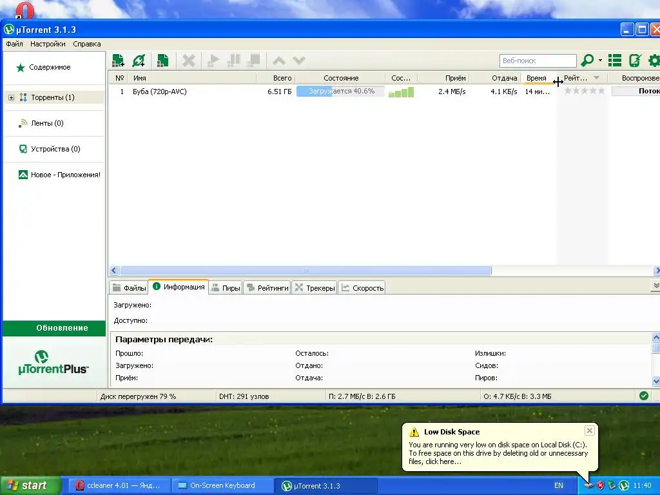This screenshot has width=660, height=495.
Task: Switch to the Трекеры tab
Action: tap(315, 288)
